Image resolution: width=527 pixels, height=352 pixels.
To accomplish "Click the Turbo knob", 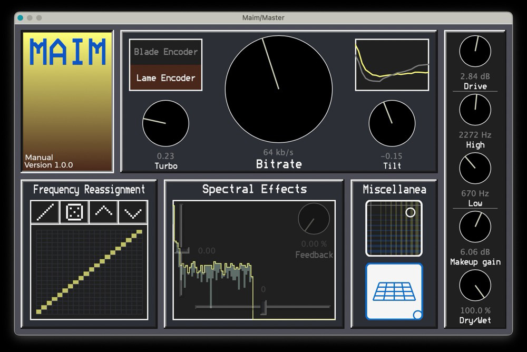I will (165, 123).
